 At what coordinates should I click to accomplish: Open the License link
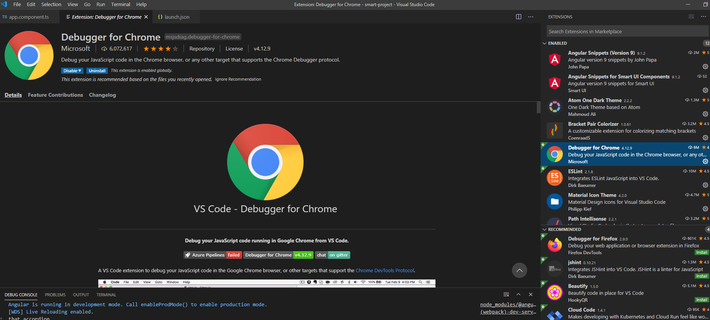coord(234,49)
